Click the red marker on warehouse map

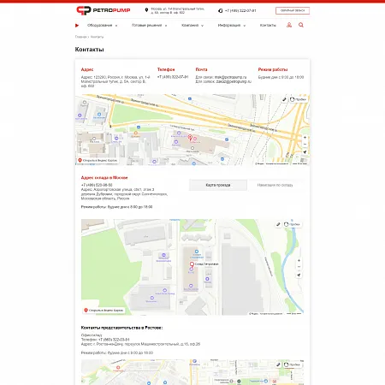point(192,264)
